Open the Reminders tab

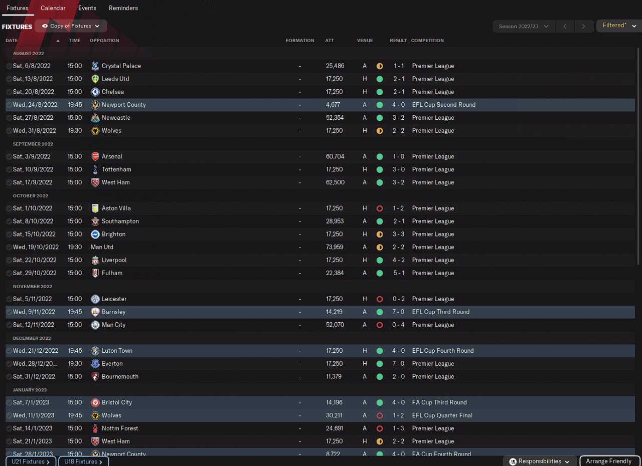pos(123,8)
